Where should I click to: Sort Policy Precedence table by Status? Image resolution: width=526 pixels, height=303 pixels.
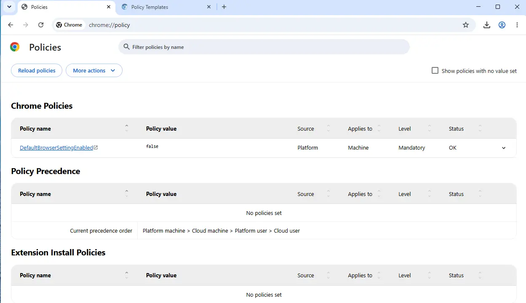tap(480, 194)
